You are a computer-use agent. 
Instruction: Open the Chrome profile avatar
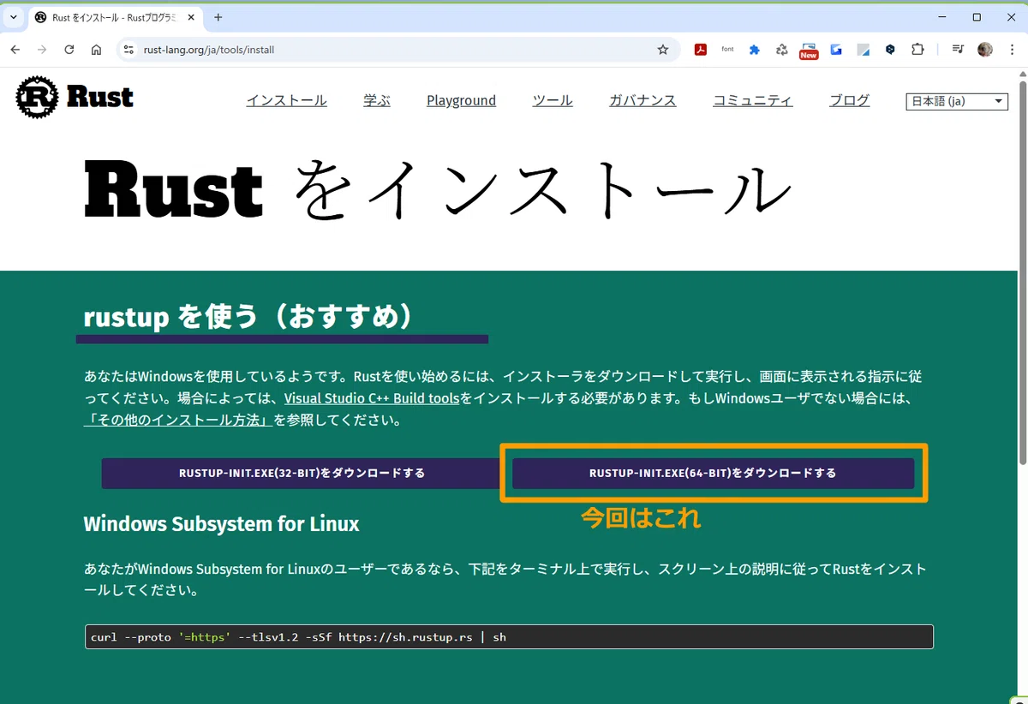tap(984, 50)
